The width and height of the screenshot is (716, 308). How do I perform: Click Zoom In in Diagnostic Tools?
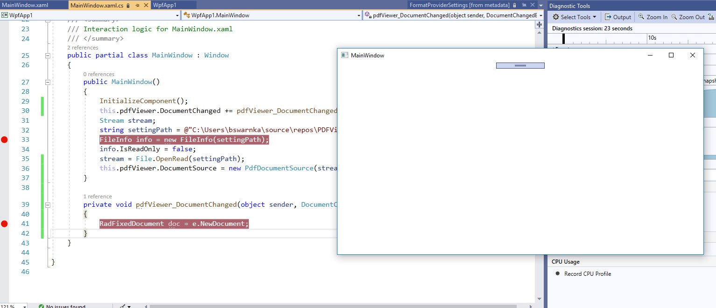coord(653,17)
